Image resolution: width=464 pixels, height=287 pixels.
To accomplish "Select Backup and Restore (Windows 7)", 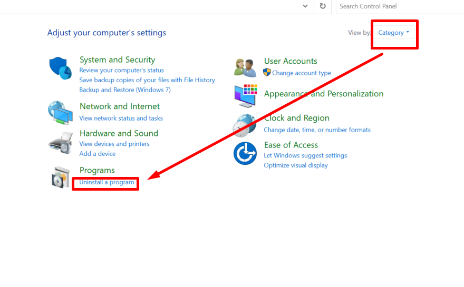I will (x=125, y=90).
